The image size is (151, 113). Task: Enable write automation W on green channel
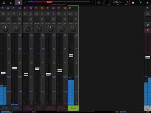(76, 19)
